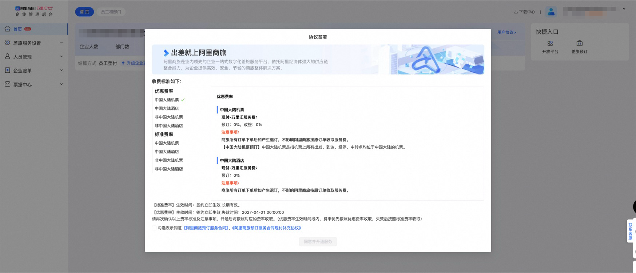The width and height of the screenshot is (636, 273).
Task: Click the 协议签署 dialog title
Action: pos(318,37)
